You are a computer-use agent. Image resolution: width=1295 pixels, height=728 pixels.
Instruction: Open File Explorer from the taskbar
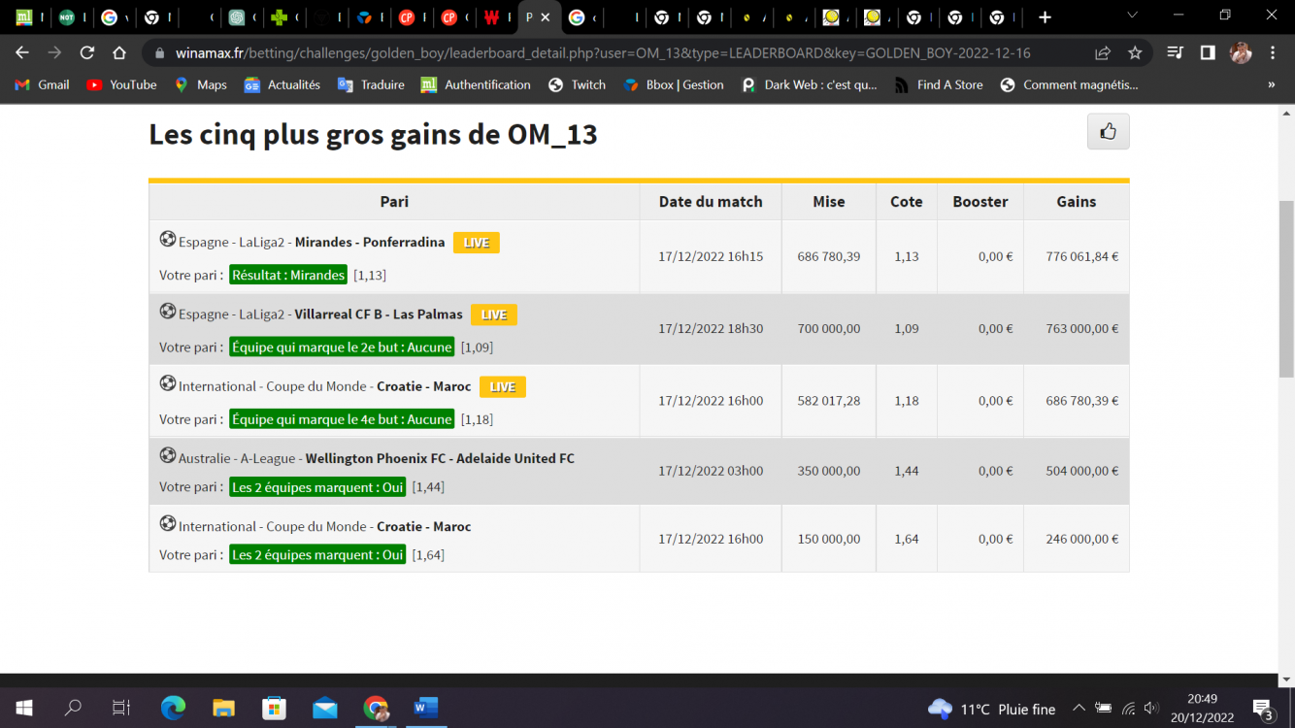point(223,708)
